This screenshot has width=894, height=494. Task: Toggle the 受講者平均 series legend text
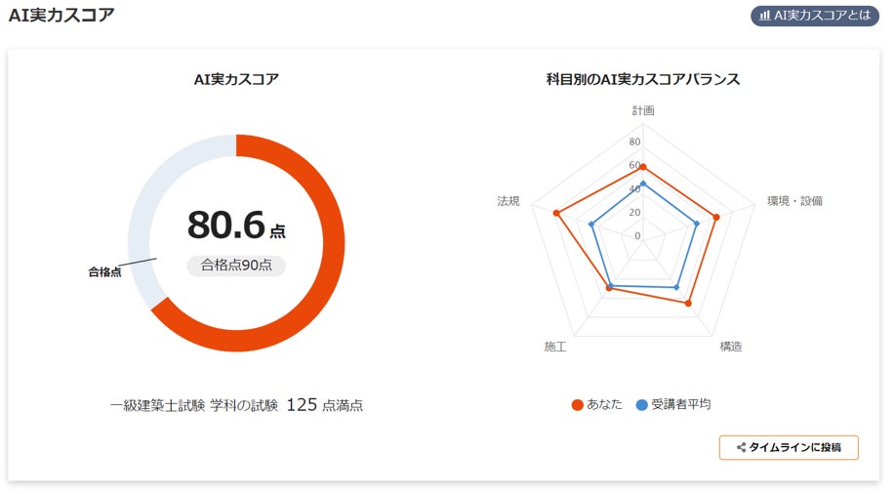(x=680, y=405)
